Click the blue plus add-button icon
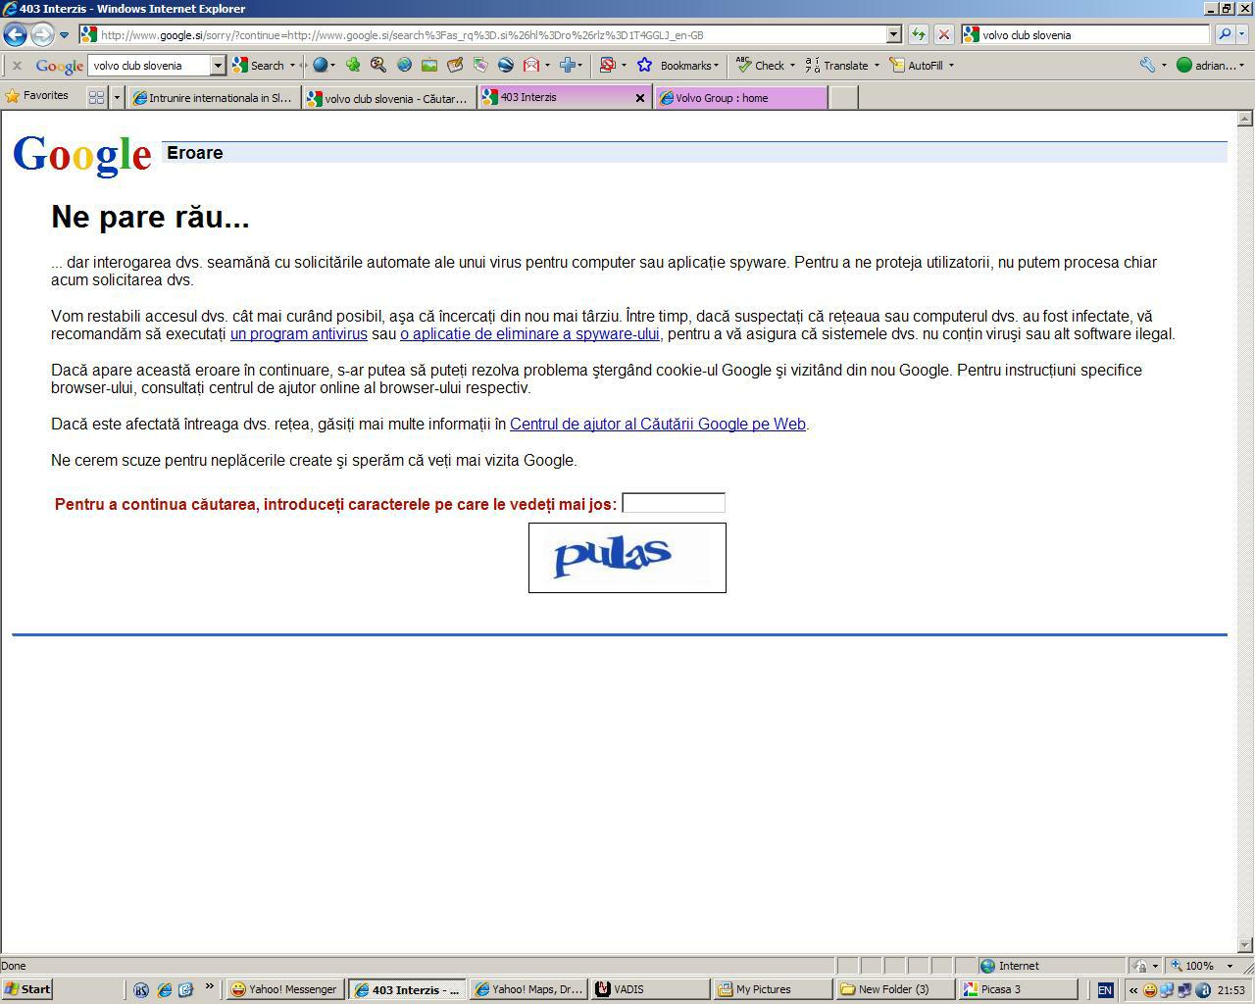1255x1004 pixels. (x=567, y=66)
